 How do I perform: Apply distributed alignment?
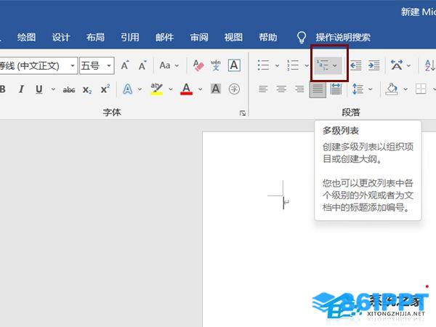[336, 89]
